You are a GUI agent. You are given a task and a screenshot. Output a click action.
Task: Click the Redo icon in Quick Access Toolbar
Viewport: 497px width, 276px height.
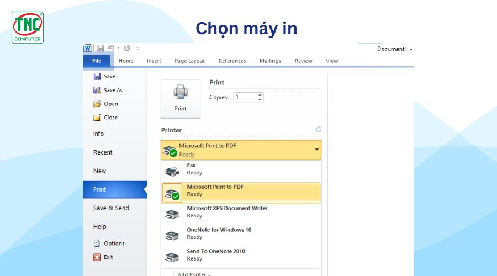click(127, 48)
